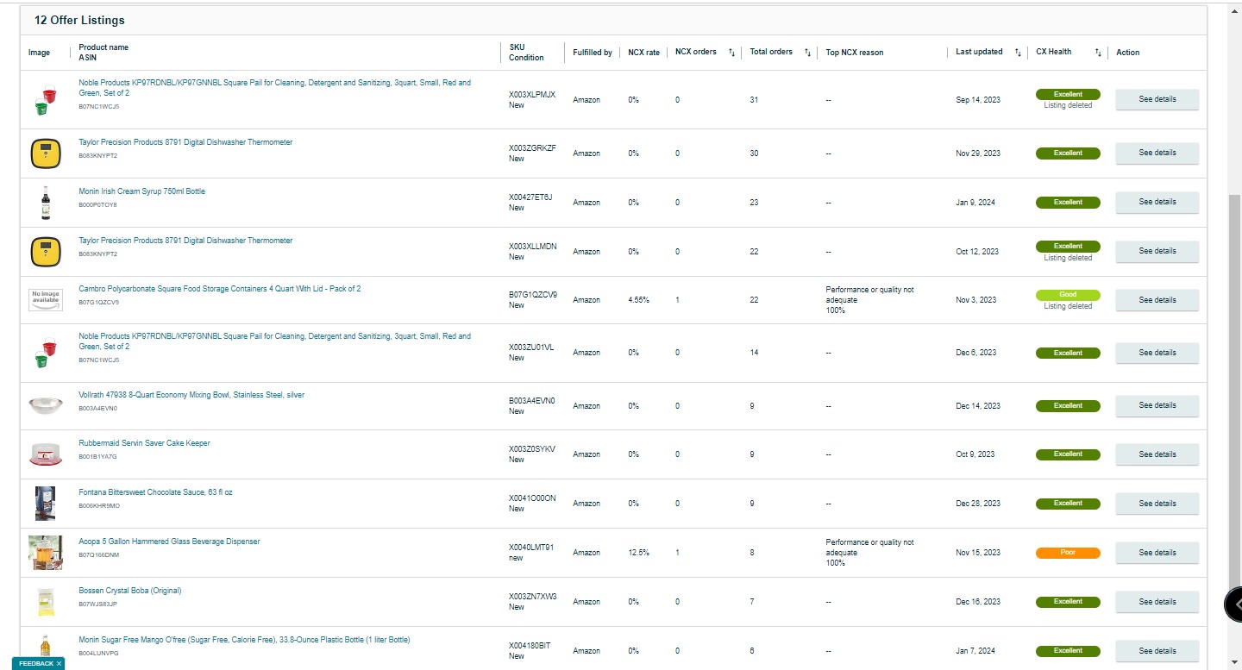Open the Acopa 5 Gallon Beverage Dispenser link
This screenshot has width=1242, height=670.
pos(169,542)
